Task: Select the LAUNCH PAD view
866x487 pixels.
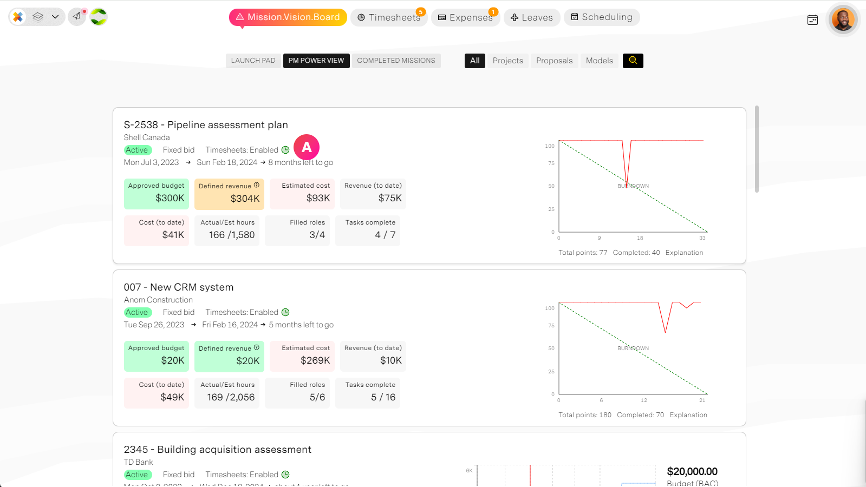Action: [253, 61]
